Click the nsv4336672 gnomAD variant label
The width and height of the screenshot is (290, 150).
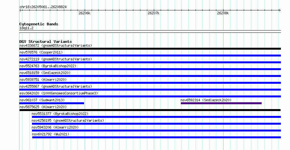(x=56, y=45)
